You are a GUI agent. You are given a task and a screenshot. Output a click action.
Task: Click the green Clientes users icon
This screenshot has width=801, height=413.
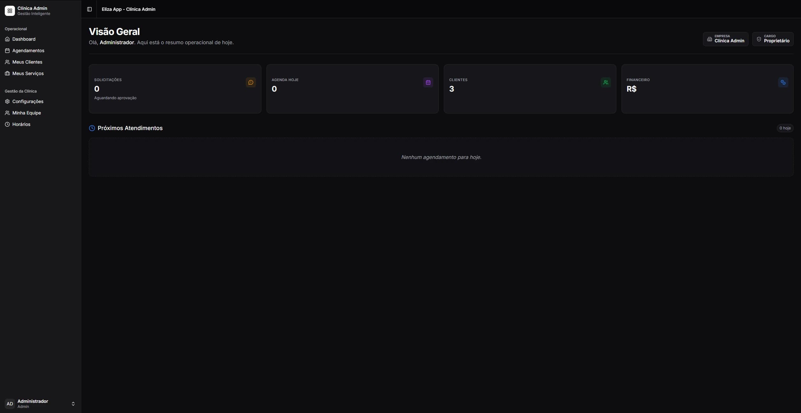tap(606, 82)
